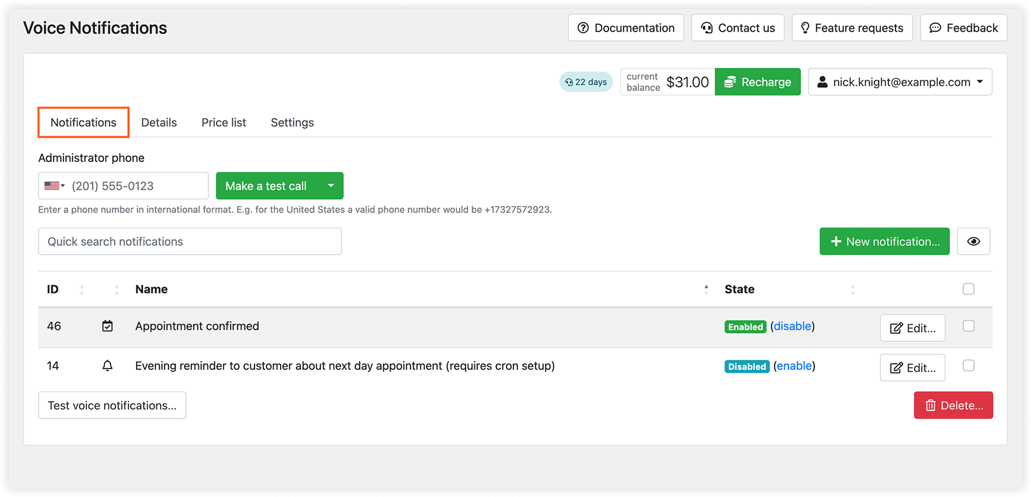Open the nick.knight@example.com account dropdown
The image size is (1031, 497).
point(900,82)
